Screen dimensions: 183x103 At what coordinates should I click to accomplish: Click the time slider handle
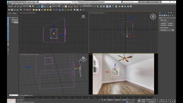[26, 95]
